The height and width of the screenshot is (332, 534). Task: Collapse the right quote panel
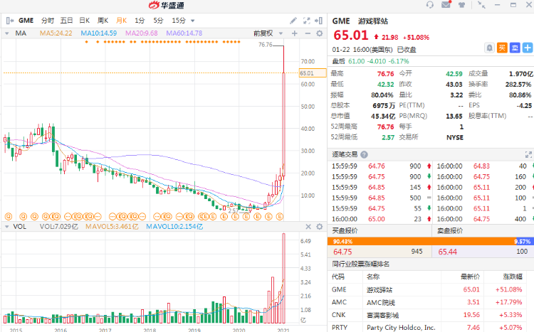(x=318, y=21)
